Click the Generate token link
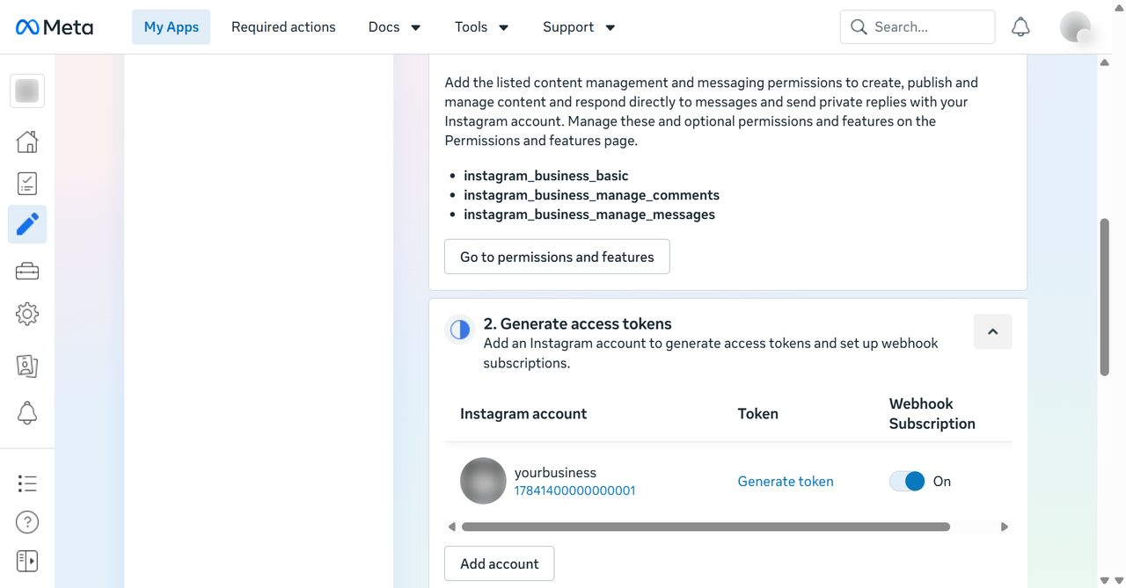The width and height of the screenshot is (1126, 588). tap(786, 481)
